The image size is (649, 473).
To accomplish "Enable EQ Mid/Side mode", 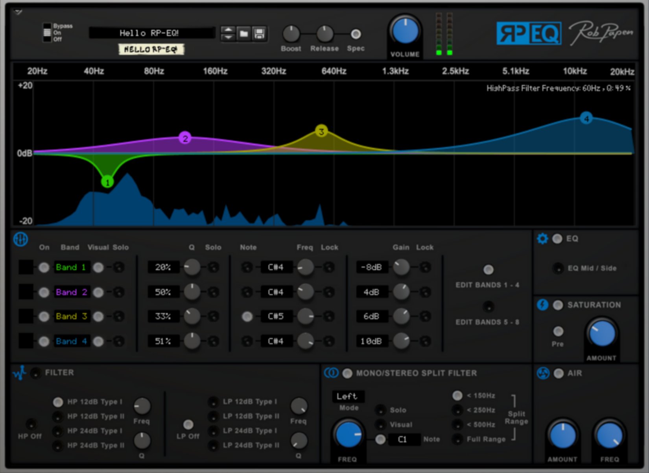I will 558,268.
